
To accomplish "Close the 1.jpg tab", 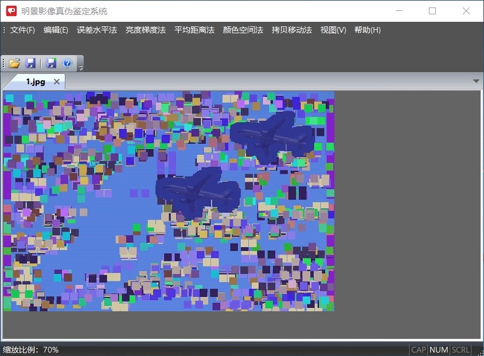I will [x=56, y=82].
